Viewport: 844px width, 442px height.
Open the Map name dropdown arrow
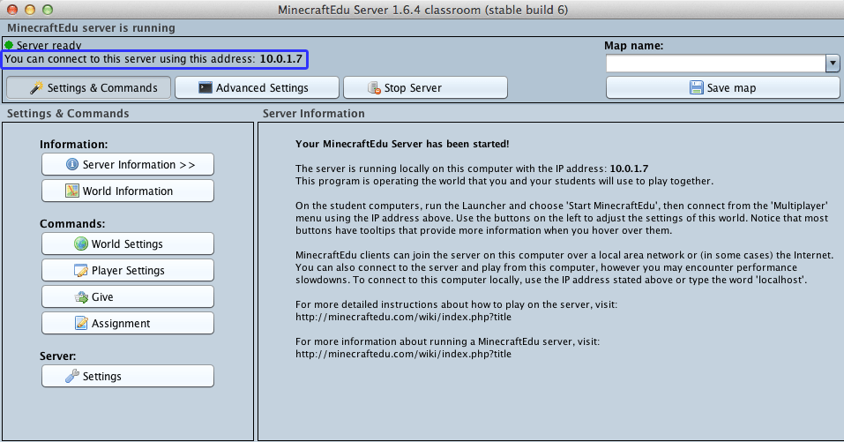tap(833, 63)
